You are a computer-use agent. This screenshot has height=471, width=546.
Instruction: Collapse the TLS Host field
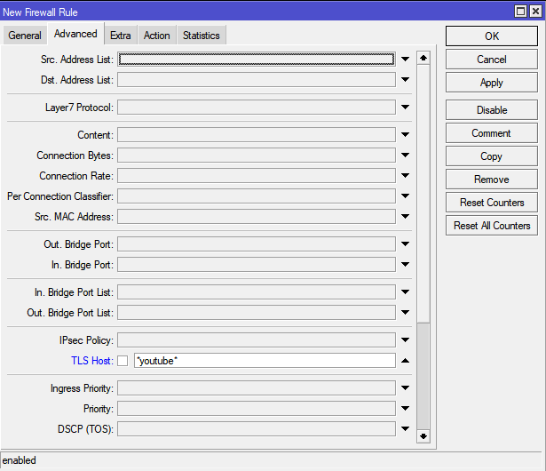tap(405, 361)
